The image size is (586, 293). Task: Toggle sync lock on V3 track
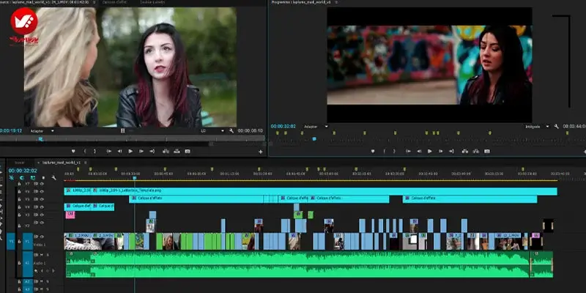point(36,215)
